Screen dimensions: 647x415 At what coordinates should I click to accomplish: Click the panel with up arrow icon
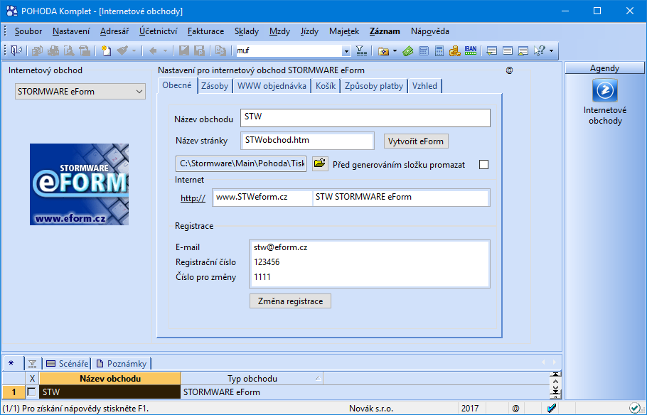tap(523, 50)
